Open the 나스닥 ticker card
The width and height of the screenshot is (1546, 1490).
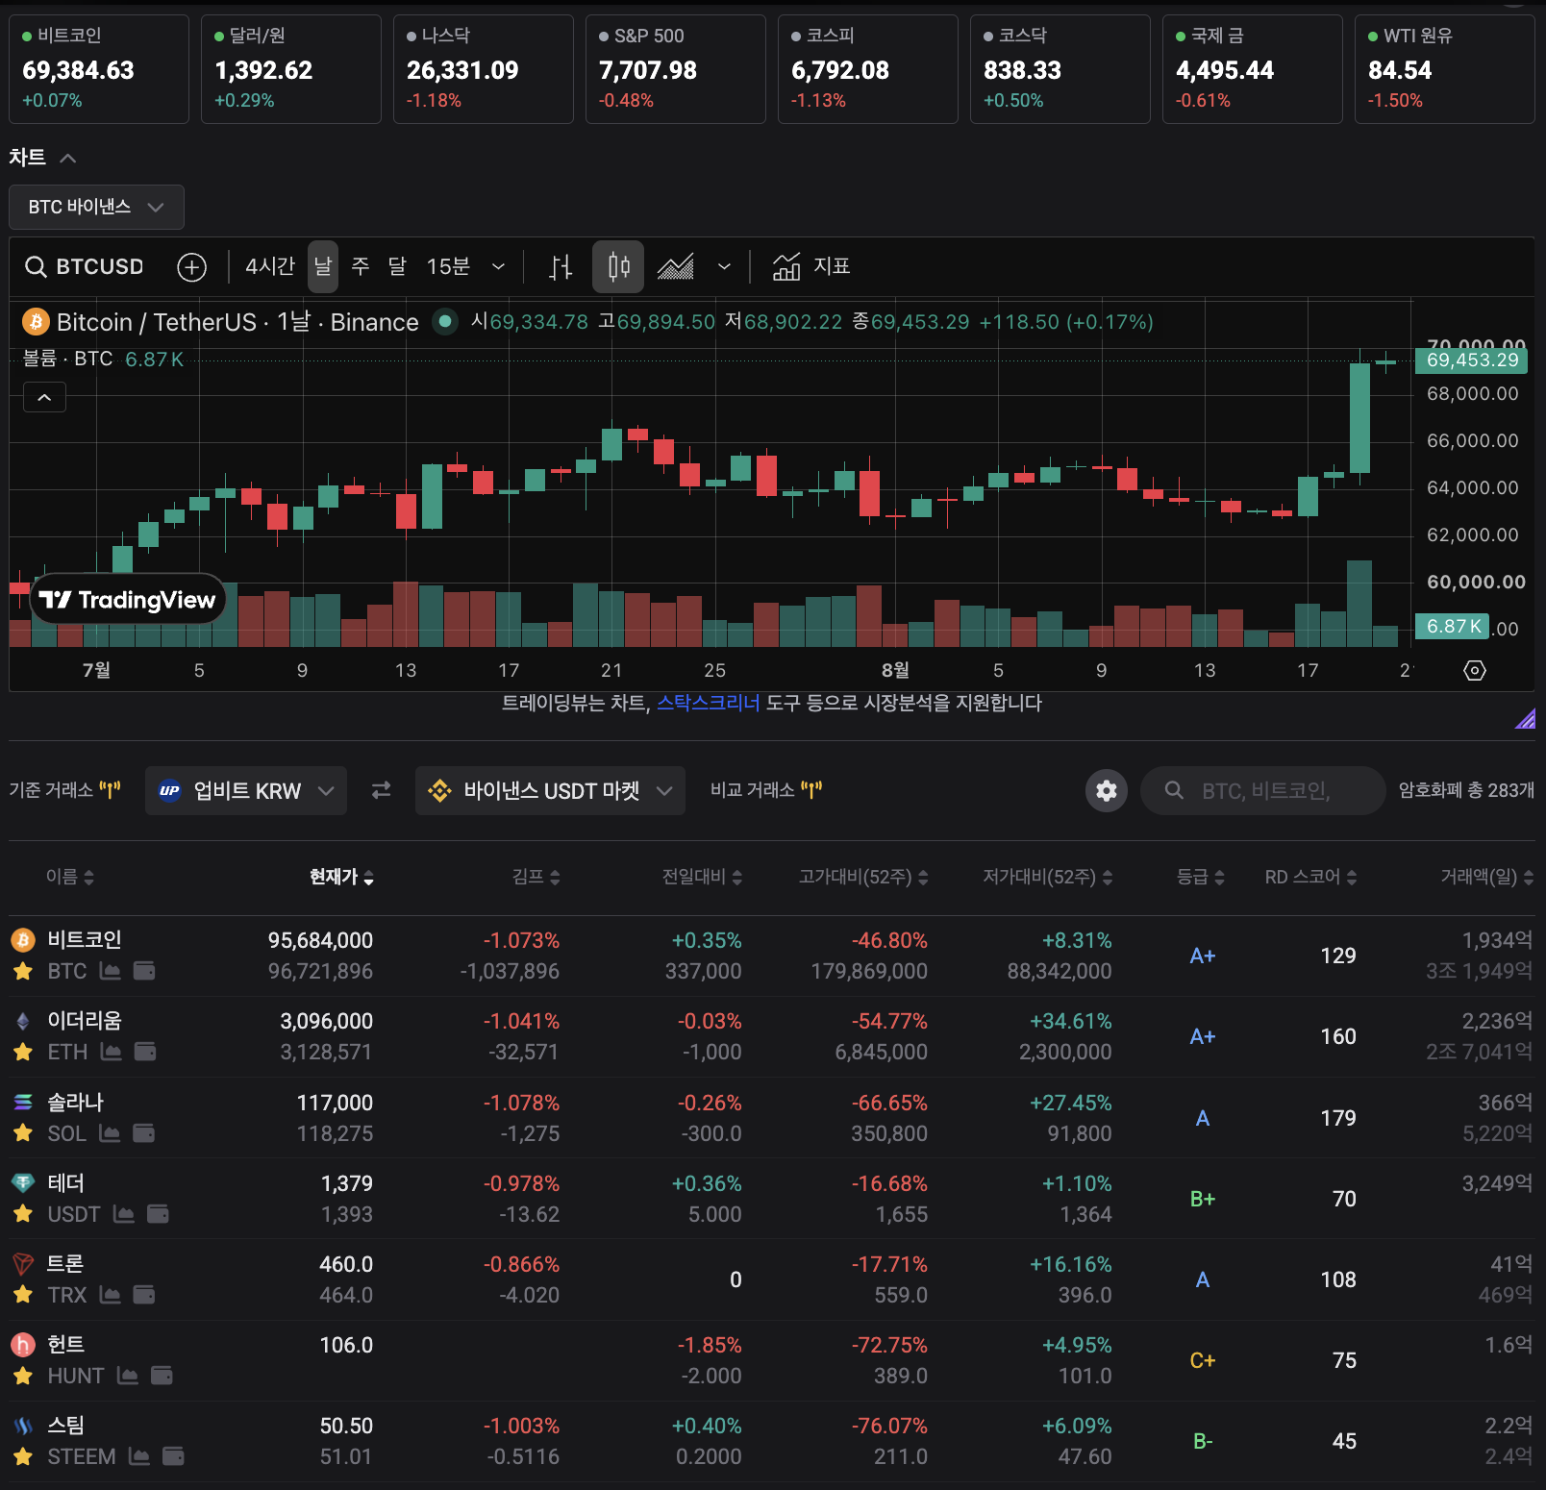[484, 69]
